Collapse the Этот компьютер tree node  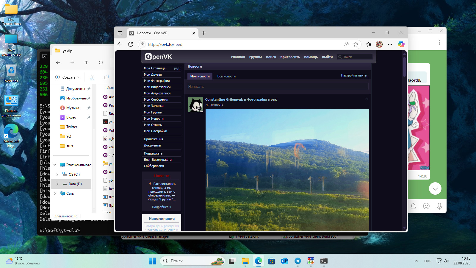55,165
